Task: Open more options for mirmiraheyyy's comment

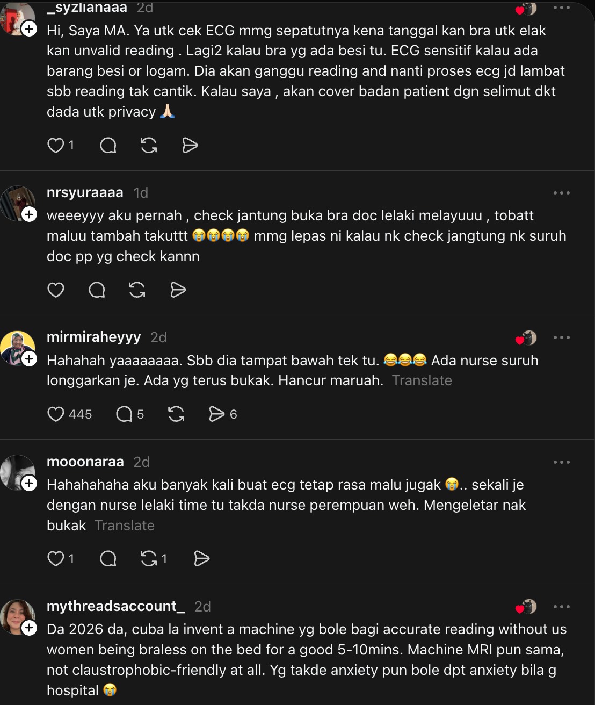Action: (561, 337)
